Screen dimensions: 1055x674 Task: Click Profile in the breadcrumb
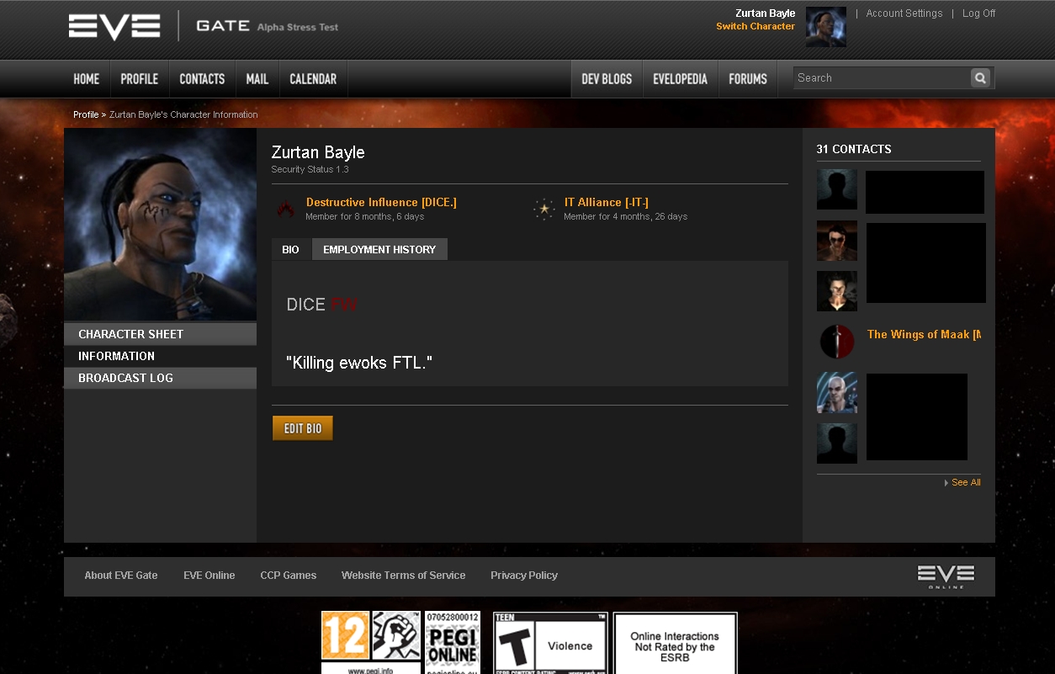[86, 114]
